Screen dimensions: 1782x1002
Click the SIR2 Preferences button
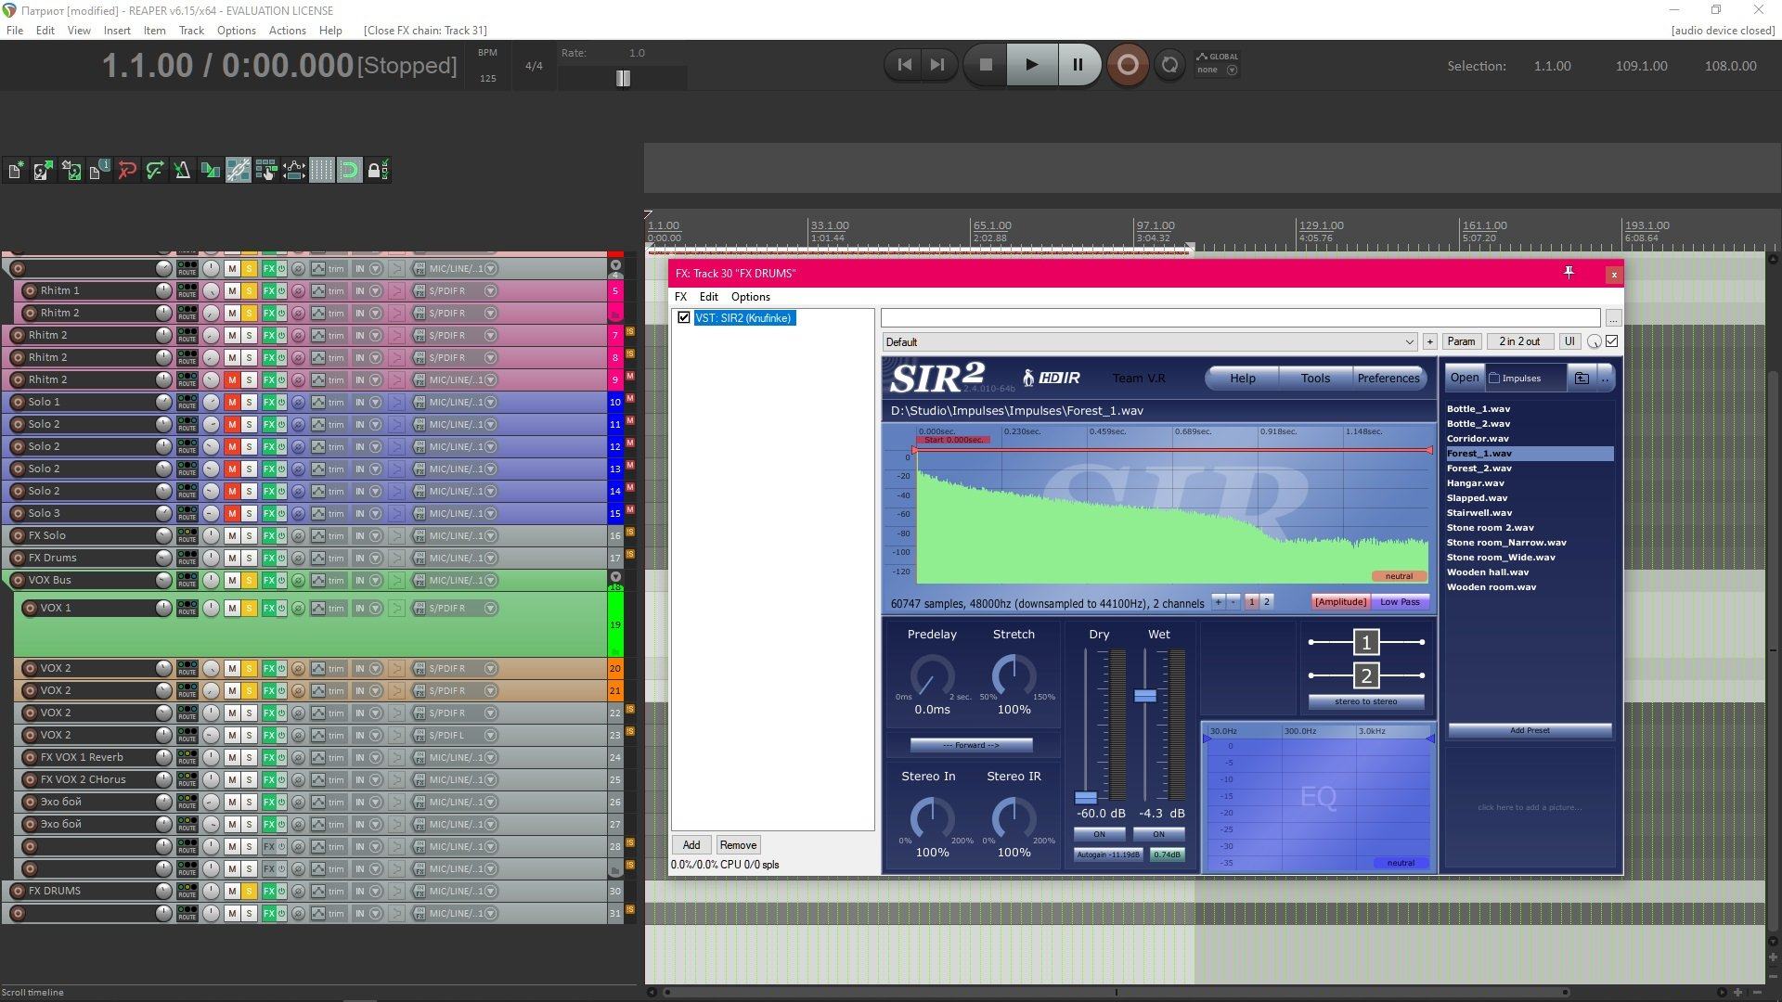(1388, 379)
